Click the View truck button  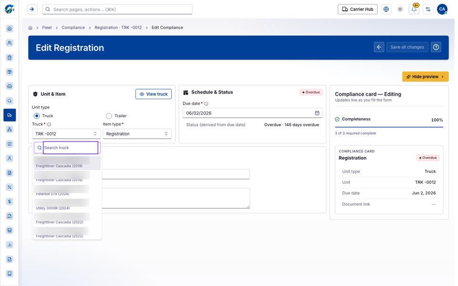pyautogui.click(x=154, y=94)
